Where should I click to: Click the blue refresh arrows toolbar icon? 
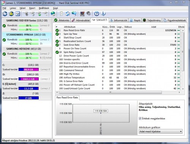click(5, 14)
